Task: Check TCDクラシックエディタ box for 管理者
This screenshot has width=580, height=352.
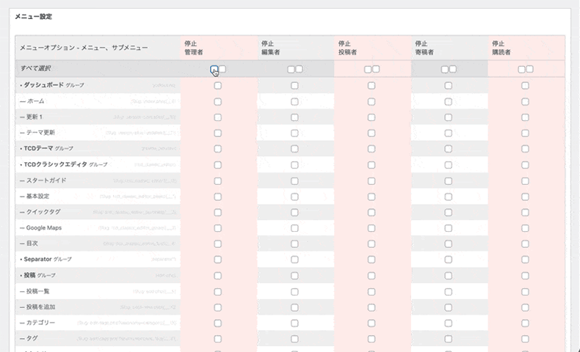Action: point(217,164)
